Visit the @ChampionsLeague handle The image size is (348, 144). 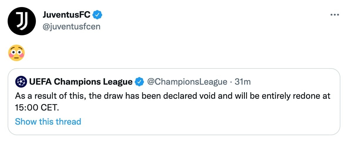(x=187, y=82)
